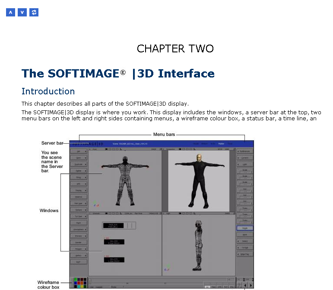Click the play forward arrow on time line
Screen dimensions: 333x290
251,286
